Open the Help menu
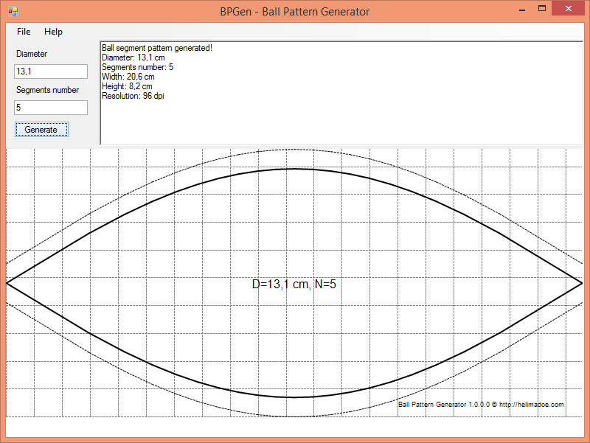590x443 pixels. (x=53, y=32)
